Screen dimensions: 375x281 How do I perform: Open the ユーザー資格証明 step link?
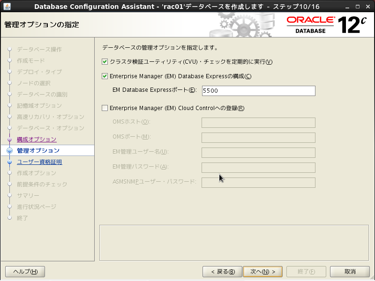click(x=39, y=162)
